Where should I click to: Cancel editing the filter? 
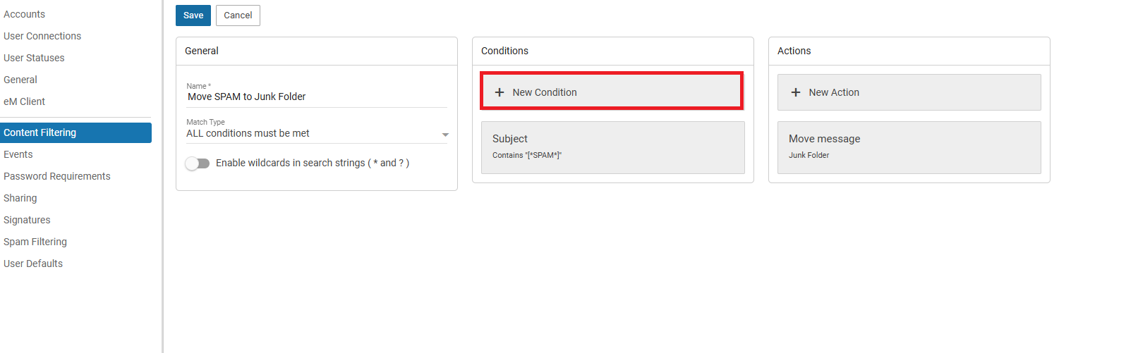(x=238, y=16)
